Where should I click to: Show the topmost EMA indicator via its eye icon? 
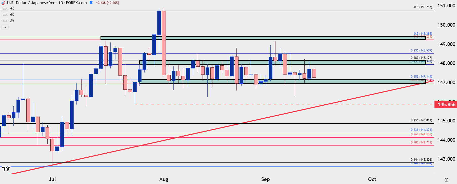coord(12,9)
